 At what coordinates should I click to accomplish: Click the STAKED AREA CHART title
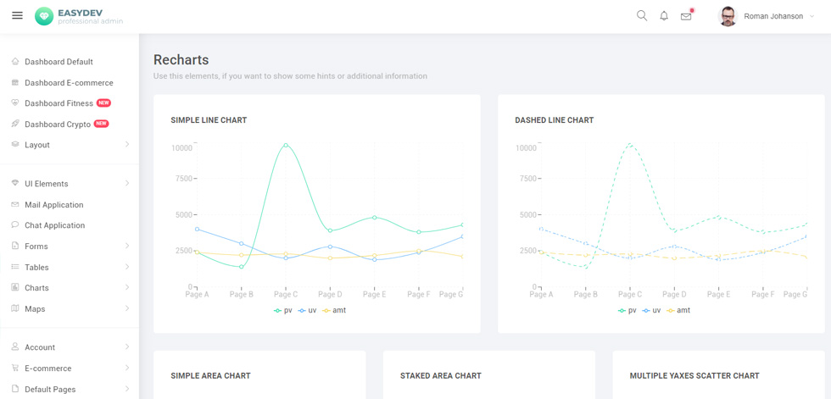click(441, 376)
